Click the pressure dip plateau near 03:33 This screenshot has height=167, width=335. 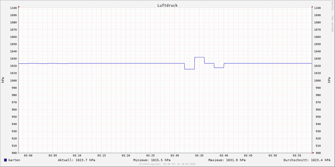190,69
